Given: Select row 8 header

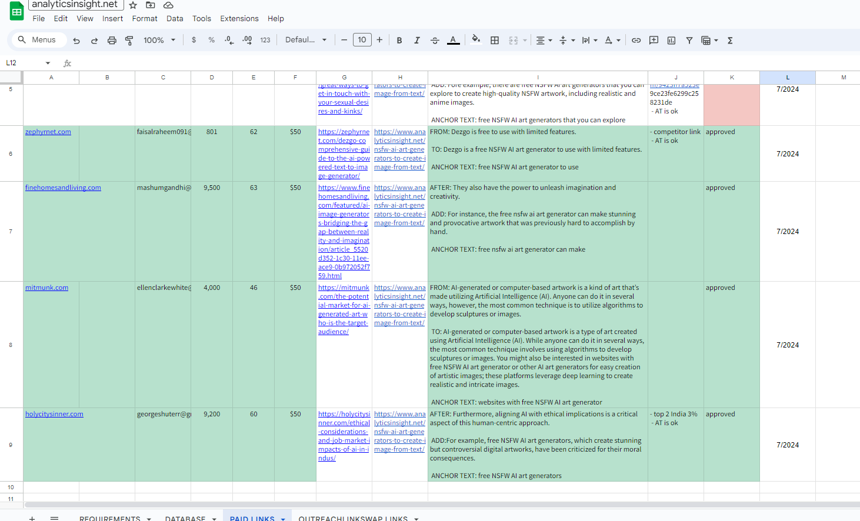Looking at the screenshot, I should tap(11, 345).
